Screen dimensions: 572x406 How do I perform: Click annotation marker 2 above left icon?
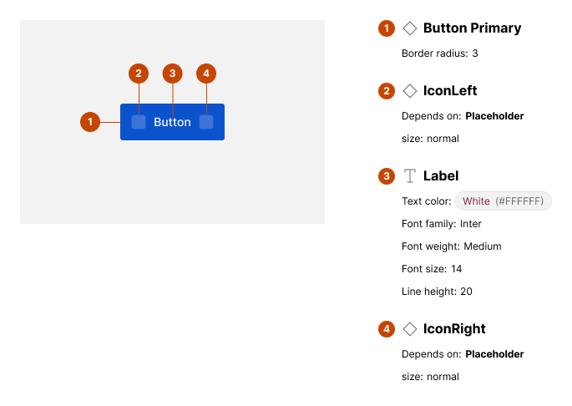click(139, 74)
